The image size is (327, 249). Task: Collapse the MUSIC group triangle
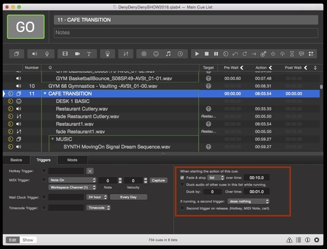52,138
